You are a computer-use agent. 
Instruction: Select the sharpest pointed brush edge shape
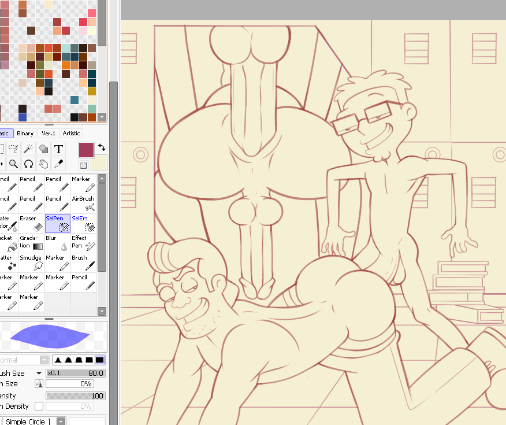point(58,360)
